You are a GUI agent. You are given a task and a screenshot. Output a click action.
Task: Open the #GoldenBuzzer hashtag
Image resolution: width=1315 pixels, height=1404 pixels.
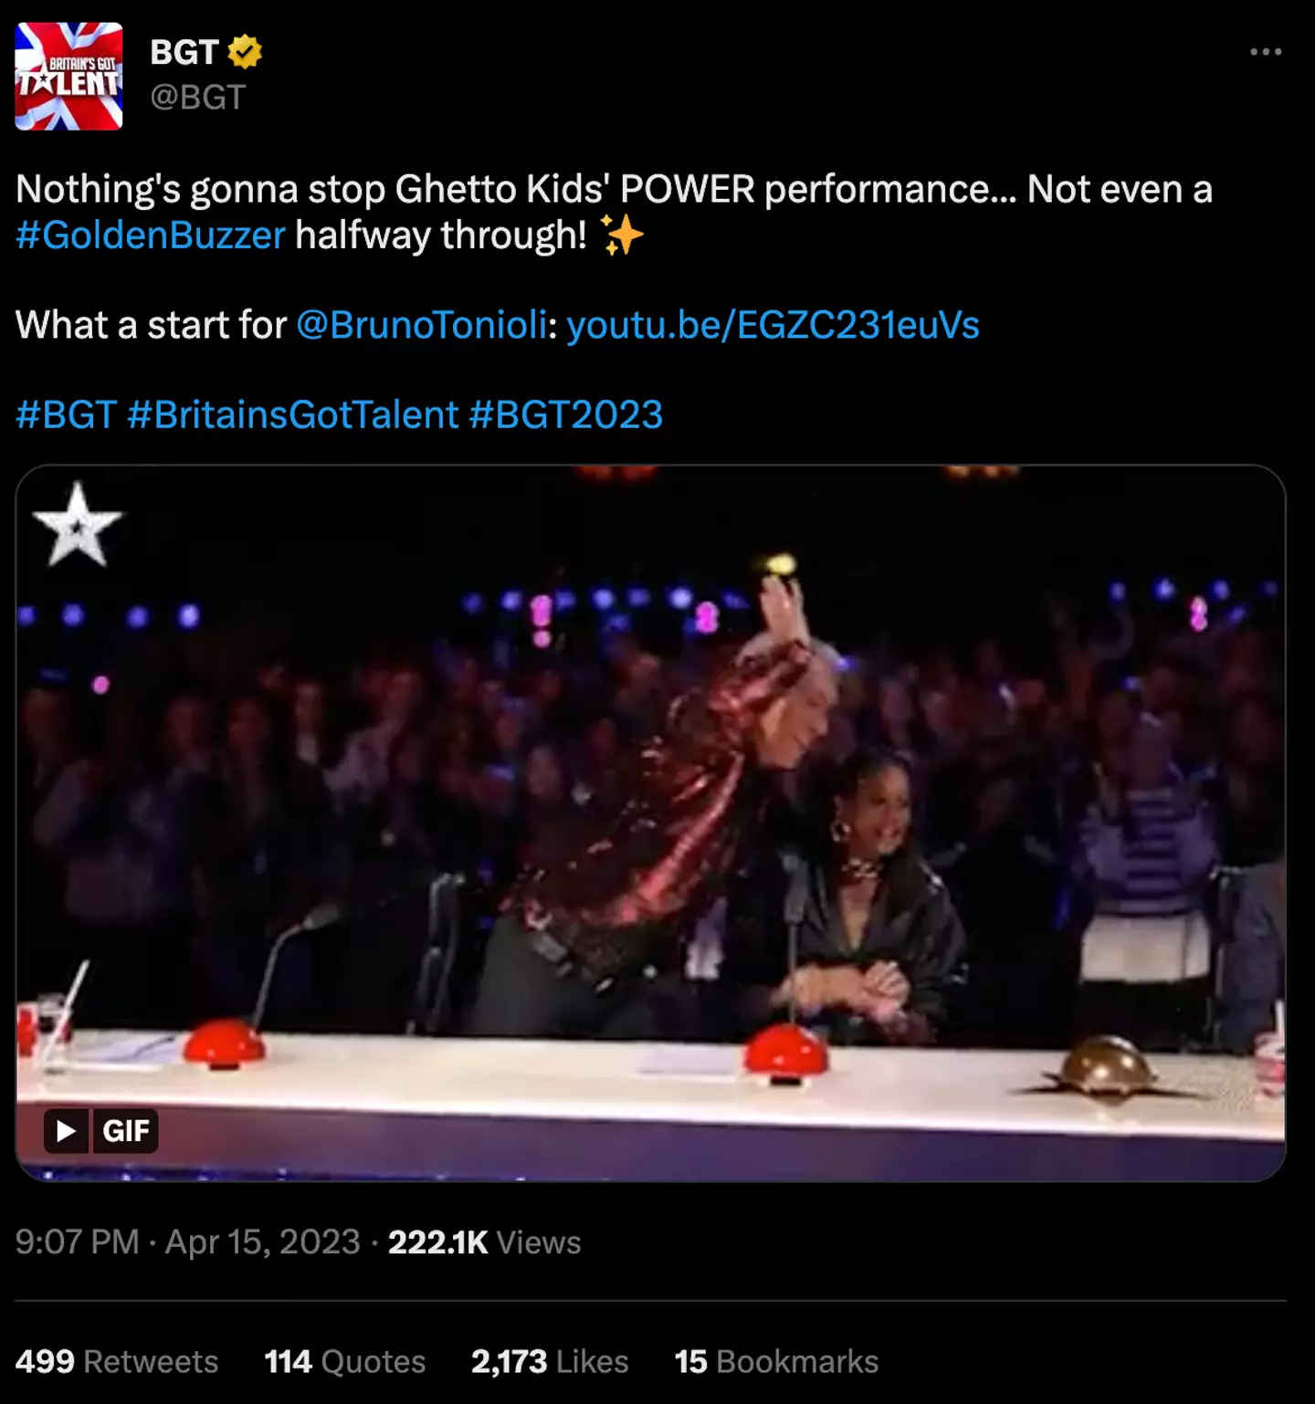pyautogui.click(x=151, y=236)
